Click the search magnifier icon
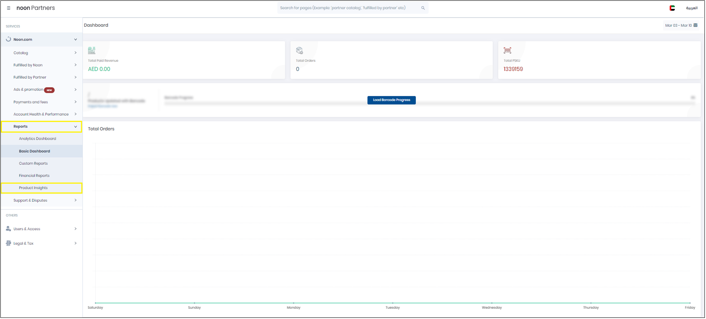Viewport: 706px width, 319px height. [423, 8]
